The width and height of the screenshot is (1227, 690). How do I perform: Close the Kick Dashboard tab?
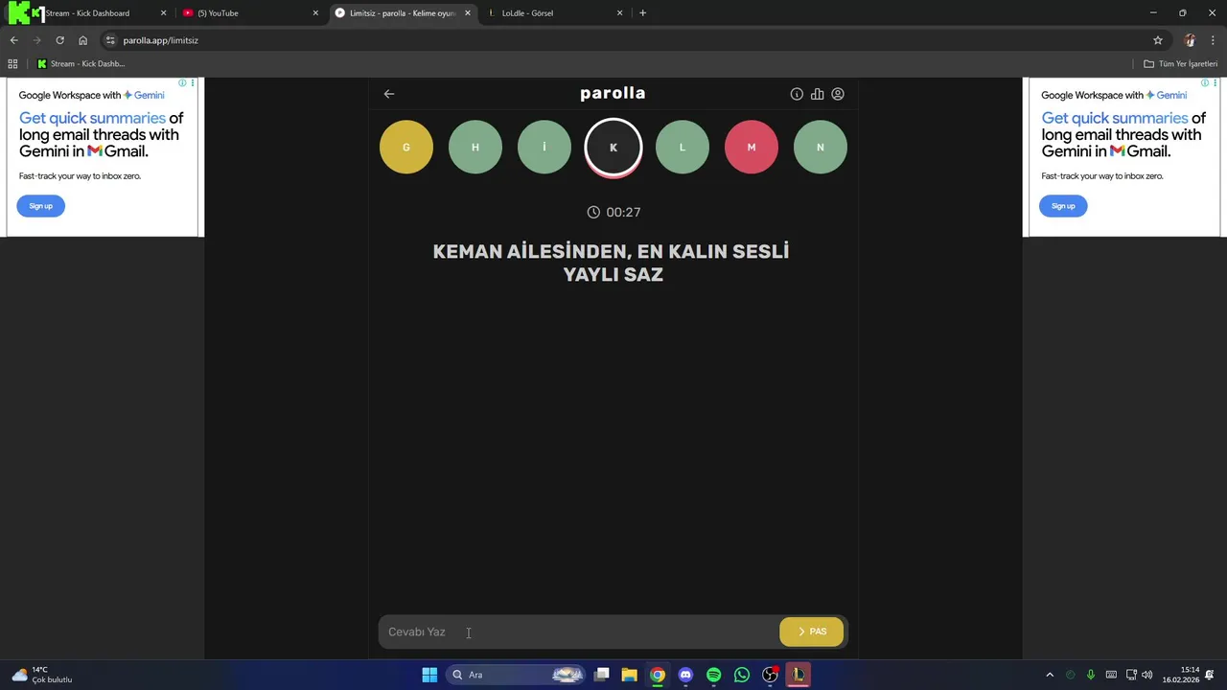[x=163, y=13]
